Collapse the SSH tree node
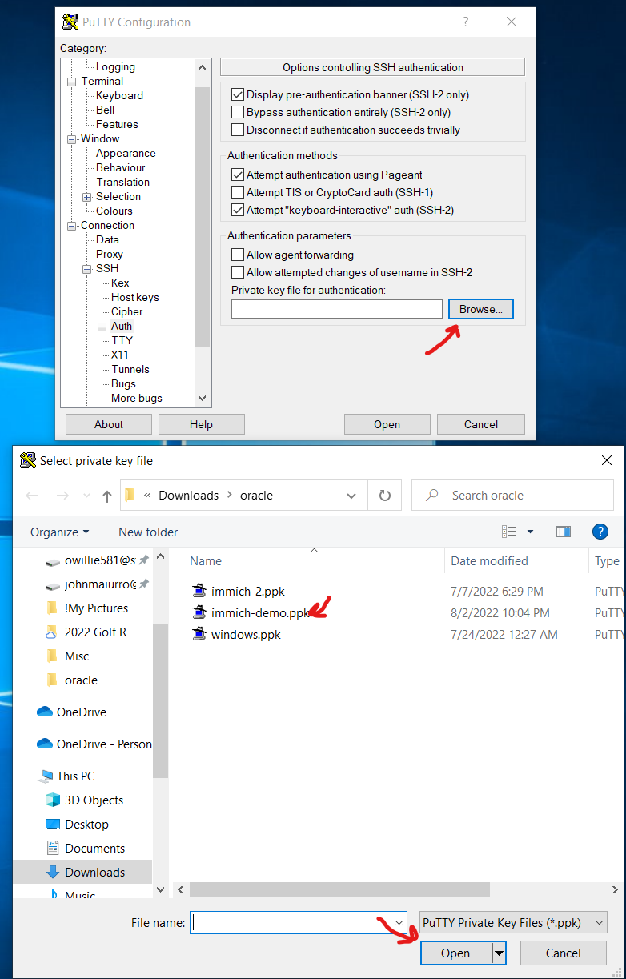Image resolution: width=626 pixels, height=979 pixels. point(87,269)
